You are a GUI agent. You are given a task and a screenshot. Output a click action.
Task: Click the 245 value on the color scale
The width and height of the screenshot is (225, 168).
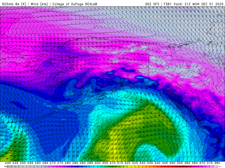tap(15, 163)
